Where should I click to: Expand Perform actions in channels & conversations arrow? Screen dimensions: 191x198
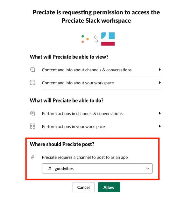coord(160,113)
